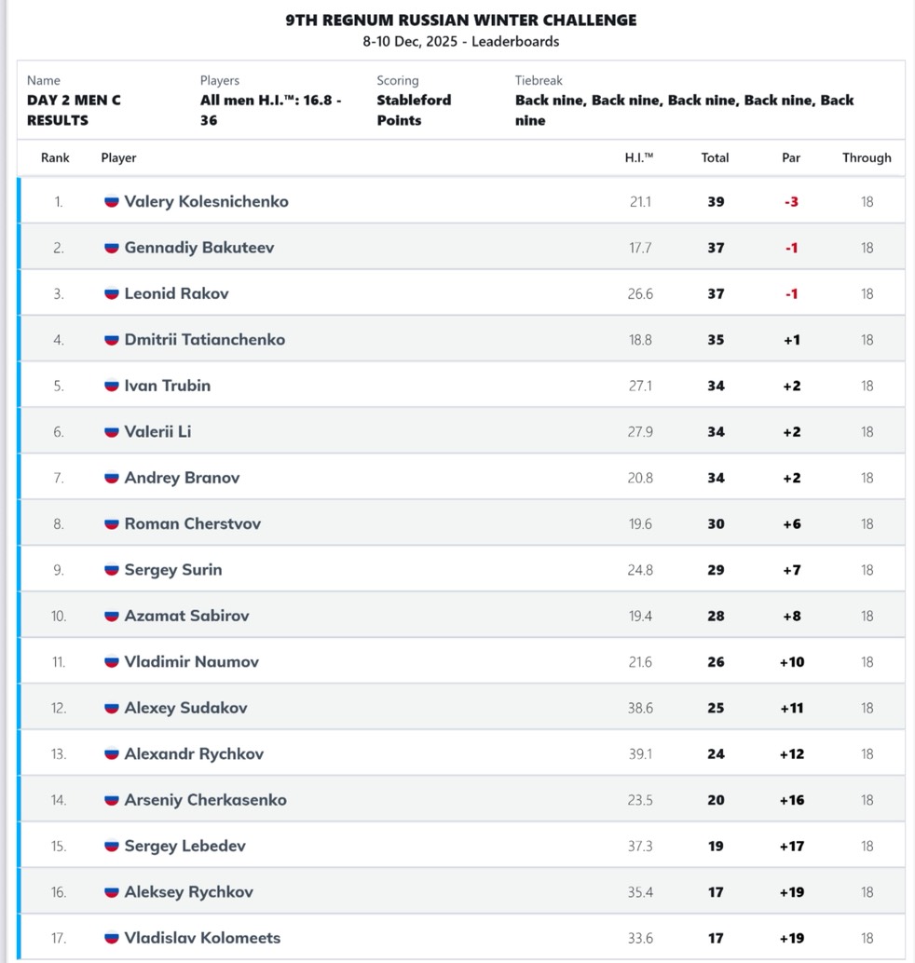Screen dimensions: 915x963
Task: Select Vladimir Naumov in the leaderboard
Action: 192,662
